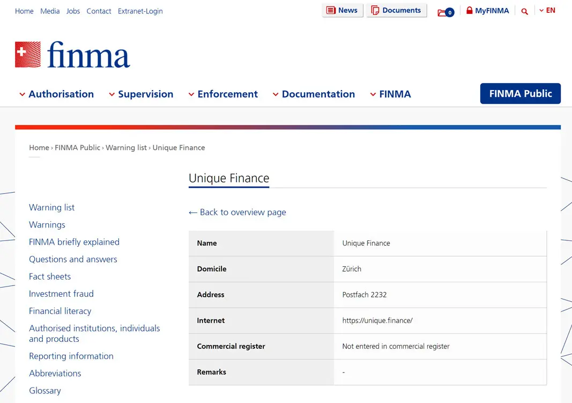The image size is (572, 403).
Task: Open the watchlist folder icon
Action: click(445, 12)
